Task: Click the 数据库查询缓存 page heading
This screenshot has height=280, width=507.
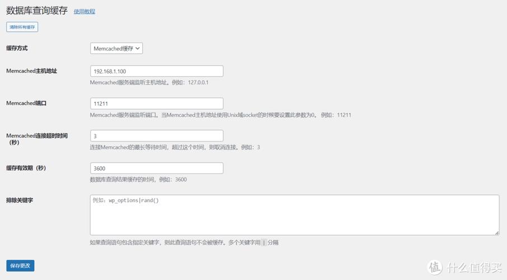Action: [37, 11]
